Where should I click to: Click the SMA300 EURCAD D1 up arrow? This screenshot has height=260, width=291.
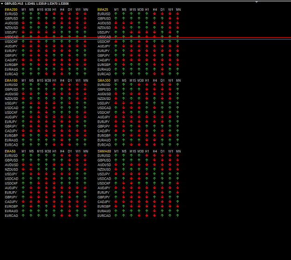coord(162,144)
